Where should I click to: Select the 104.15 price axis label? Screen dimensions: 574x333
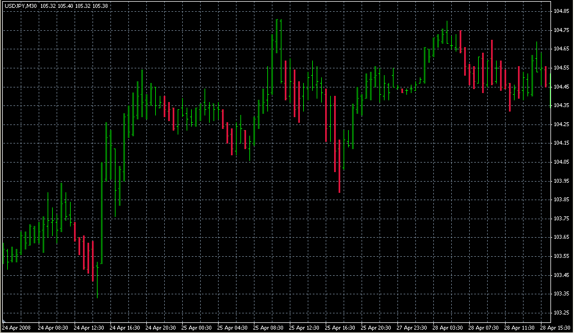(561, 143)
